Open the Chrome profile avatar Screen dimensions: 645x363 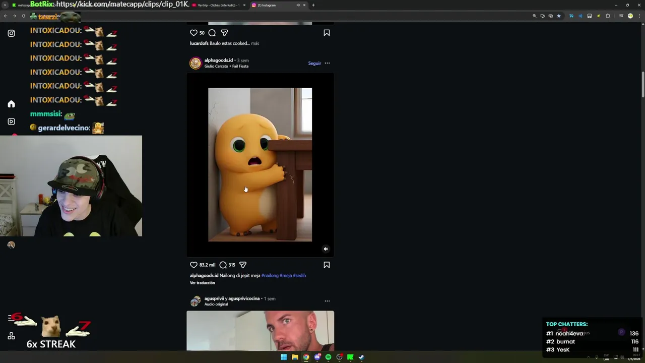pos(630,16)
